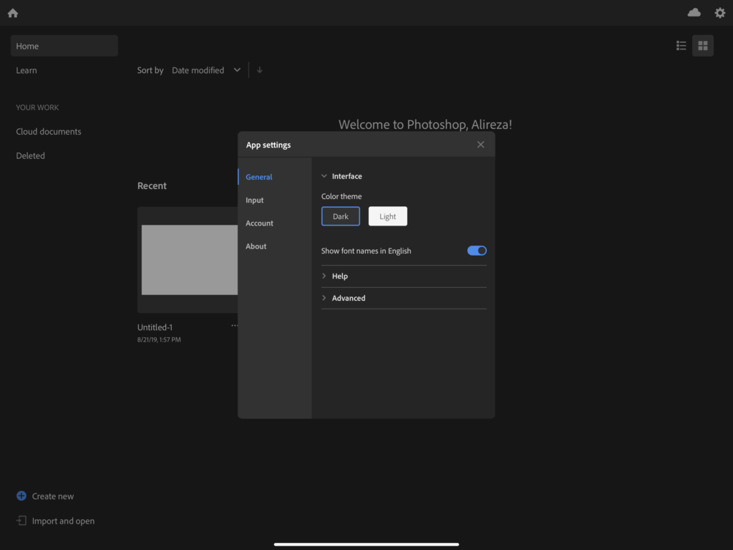Expand the Help section
The height and width of the screenshot is (550, 733).
click(340, 276)
